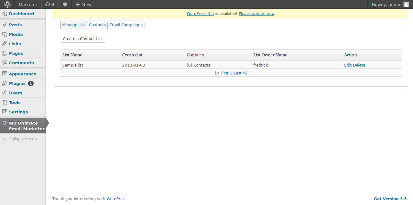
Task: Open the comments bubble icon
Action: (x=65, y=4)
